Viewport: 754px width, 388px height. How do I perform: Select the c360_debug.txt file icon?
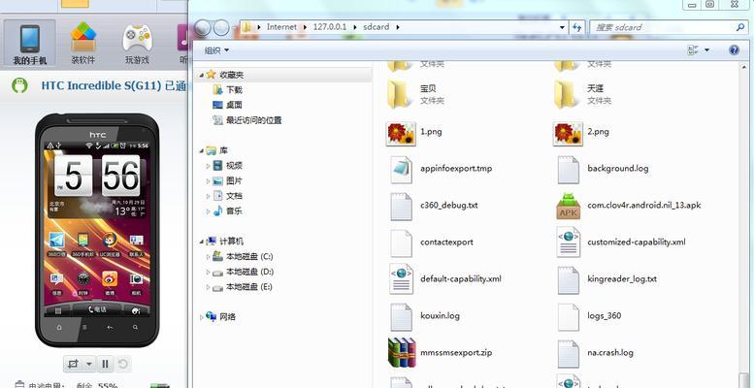pyautogui.click(x=401, y=207)
